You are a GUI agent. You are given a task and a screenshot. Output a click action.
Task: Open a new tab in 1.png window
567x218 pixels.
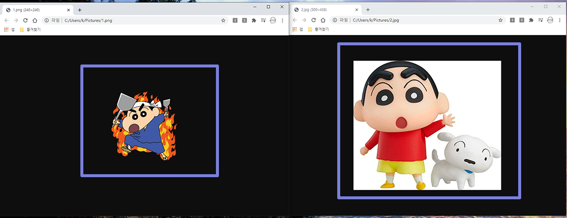79,10
